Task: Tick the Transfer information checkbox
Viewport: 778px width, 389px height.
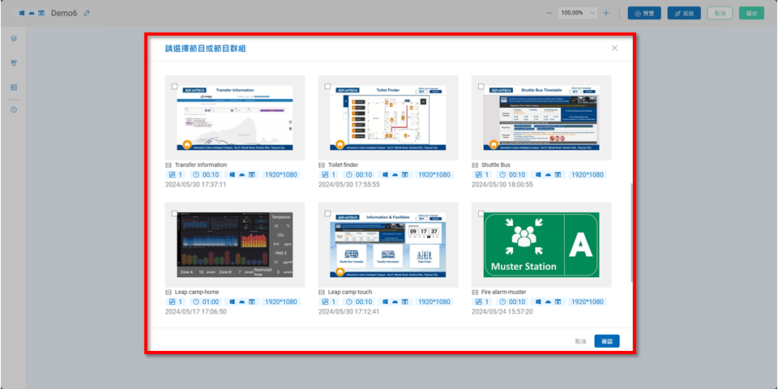Action: 175,86
